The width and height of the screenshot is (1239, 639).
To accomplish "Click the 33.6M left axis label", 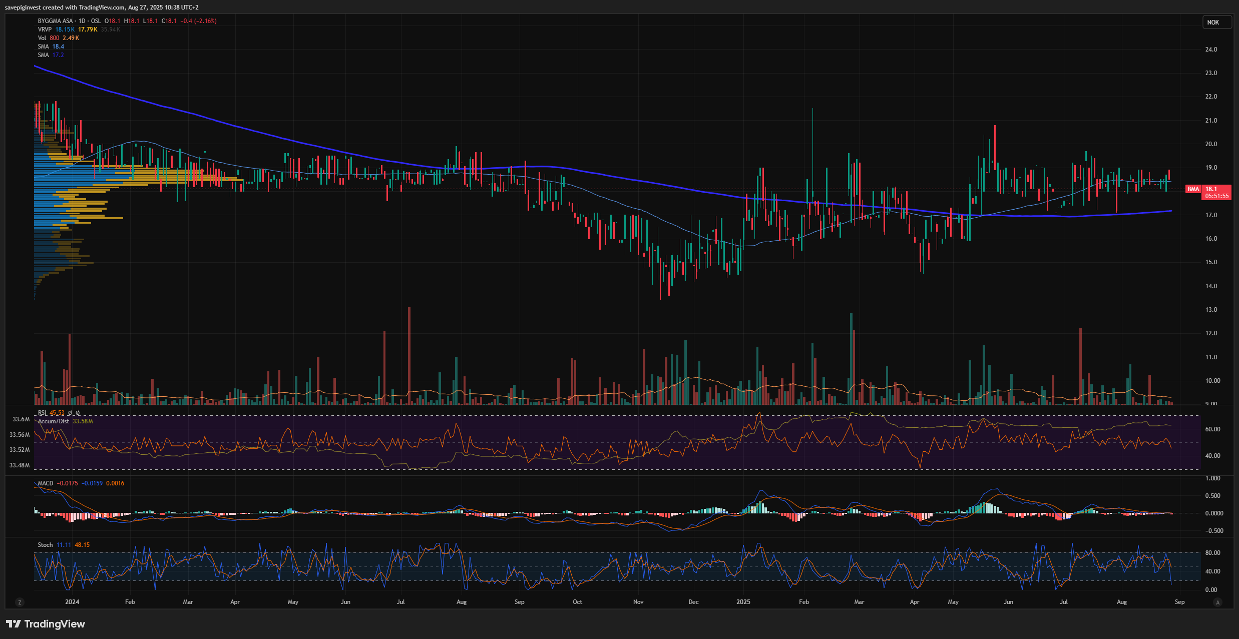I will (21, 419).
